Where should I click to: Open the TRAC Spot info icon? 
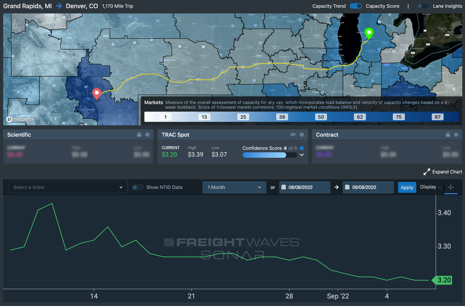coord(302,135)
